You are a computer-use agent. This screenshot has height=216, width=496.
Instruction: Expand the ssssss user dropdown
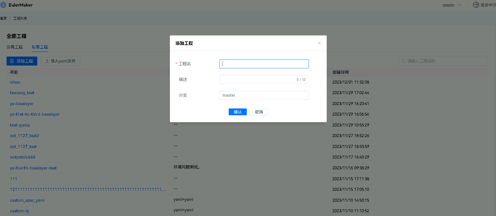[x=460, y=5]
